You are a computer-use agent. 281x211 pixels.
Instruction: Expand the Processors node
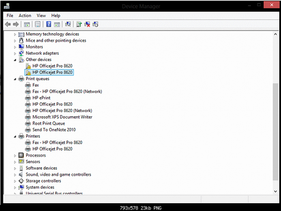15,156
